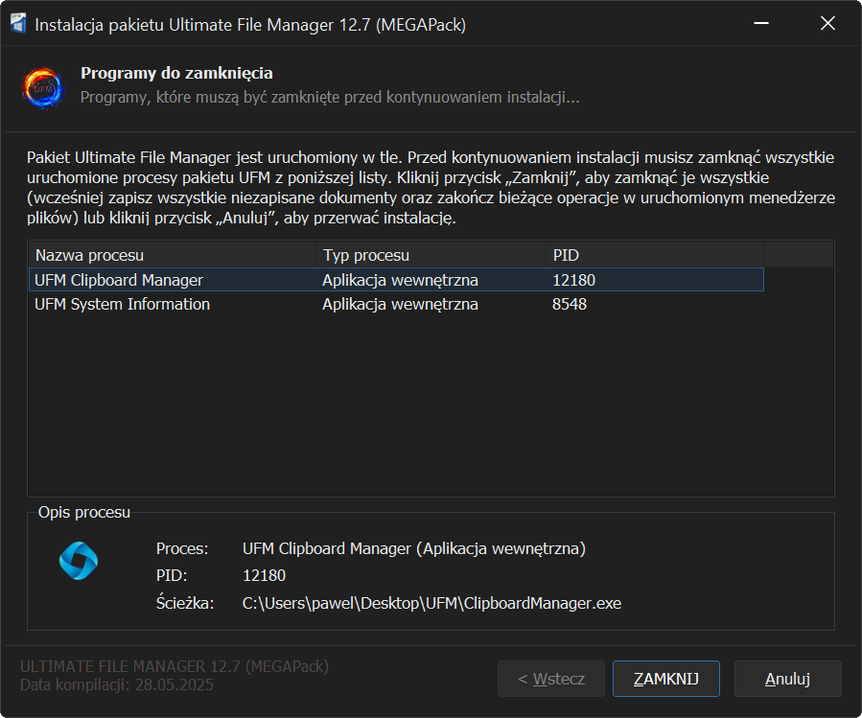Click "Aplikacja wewnętrzna" type in System Information row
862x718 pixels.
click(400, 304)
